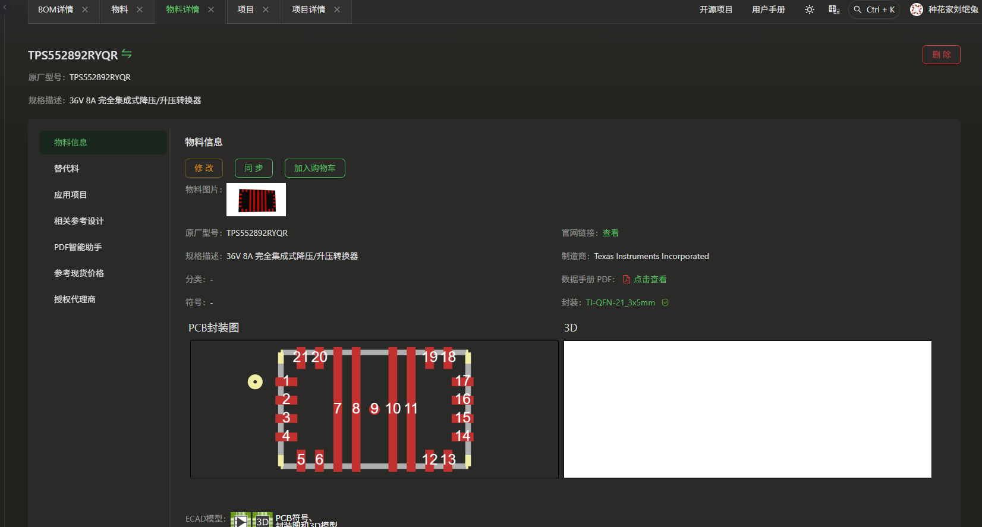Click the red 删除 button
Image resolution: width=982 pixels, height=527 pixels.
point(941,55)
